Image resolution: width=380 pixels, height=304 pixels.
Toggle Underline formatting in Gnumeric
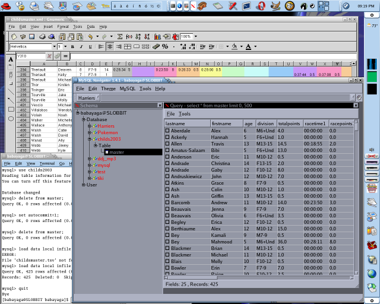point(90,46)
